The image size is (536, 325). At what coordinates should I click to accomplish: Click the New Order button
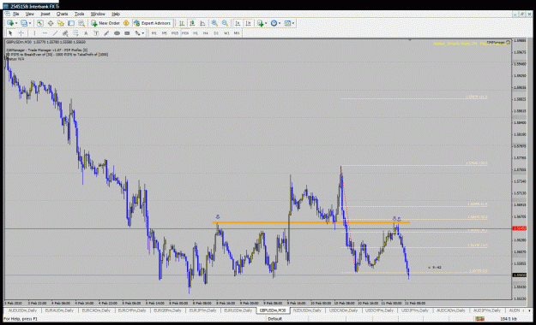(x=105, y=23)
